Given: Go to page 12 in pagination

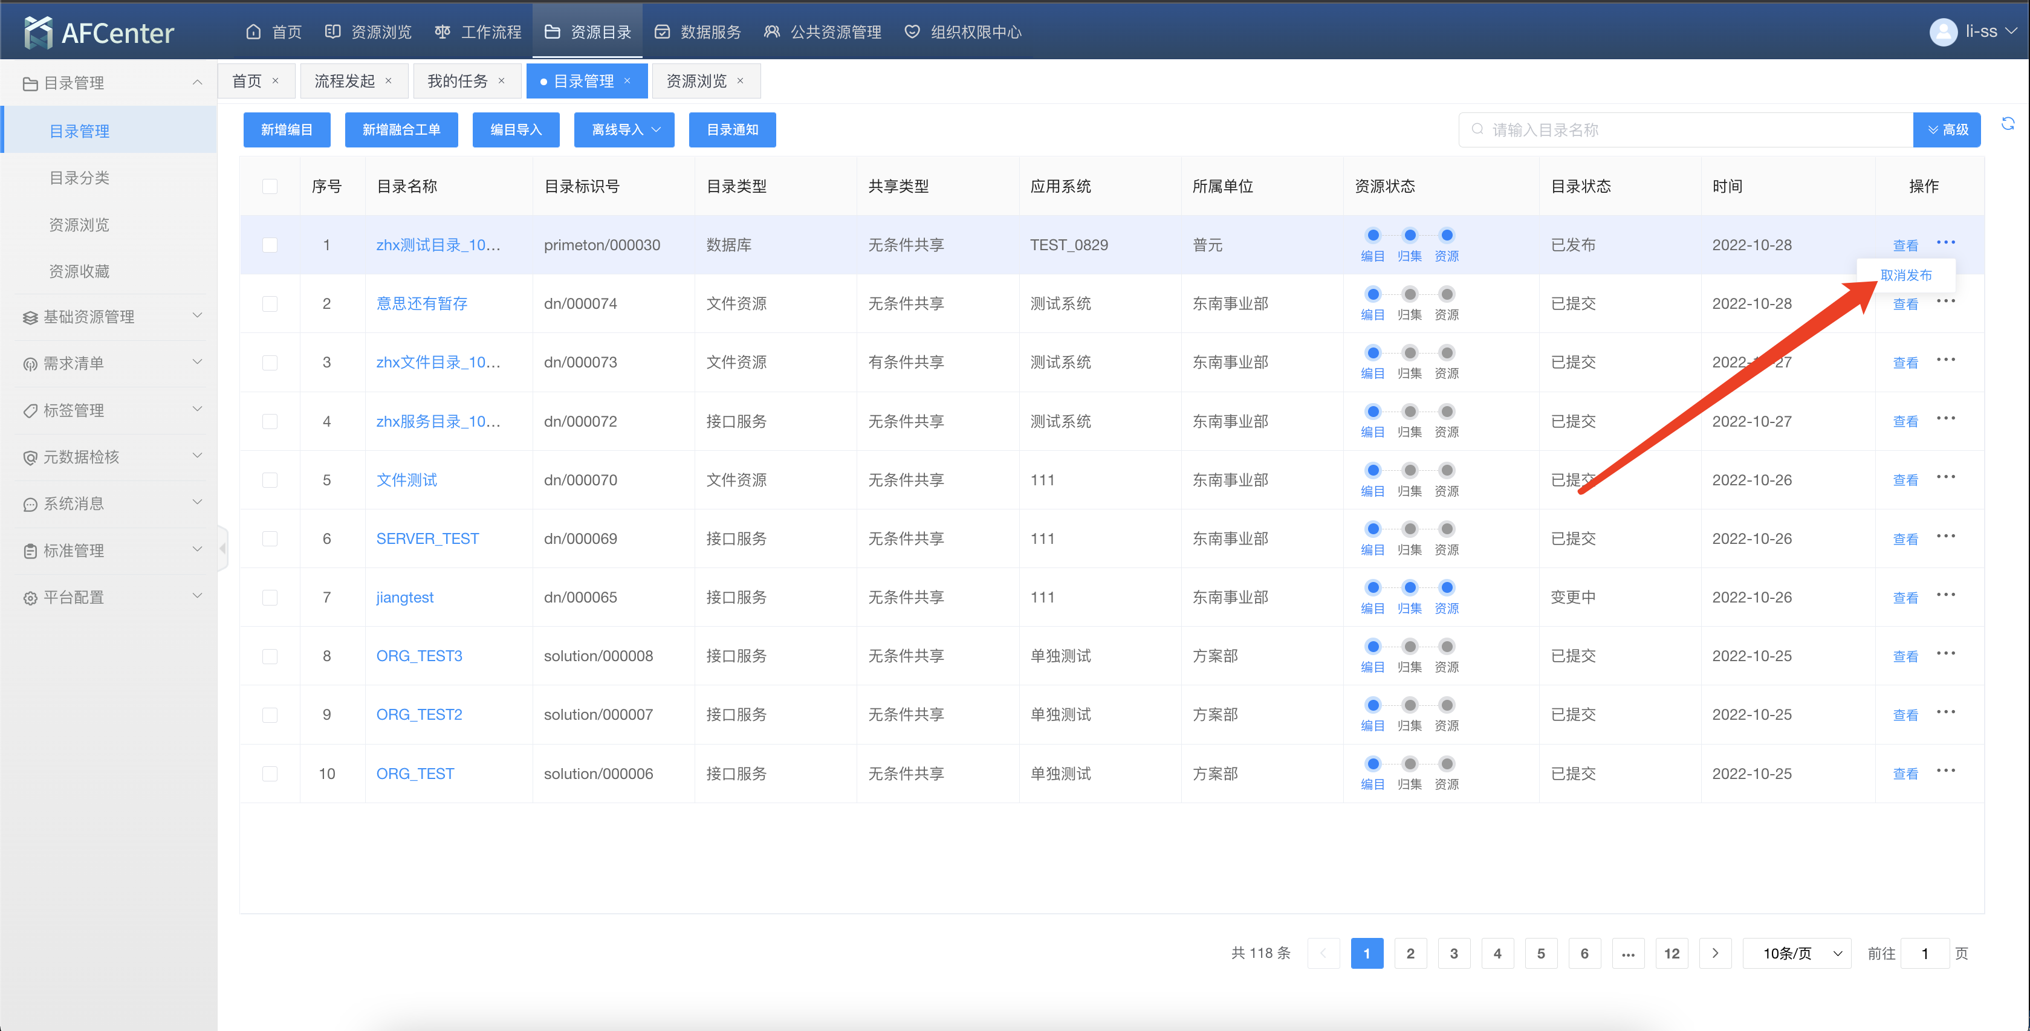Looking at the screenshot, I should [1672, 953].
